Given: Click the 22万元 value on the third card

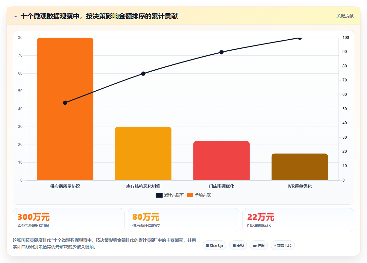Looking at the screenshot, I should [261, 217].
